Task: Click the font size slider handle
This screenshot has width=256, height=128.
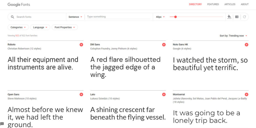Action: pos(175,17)
